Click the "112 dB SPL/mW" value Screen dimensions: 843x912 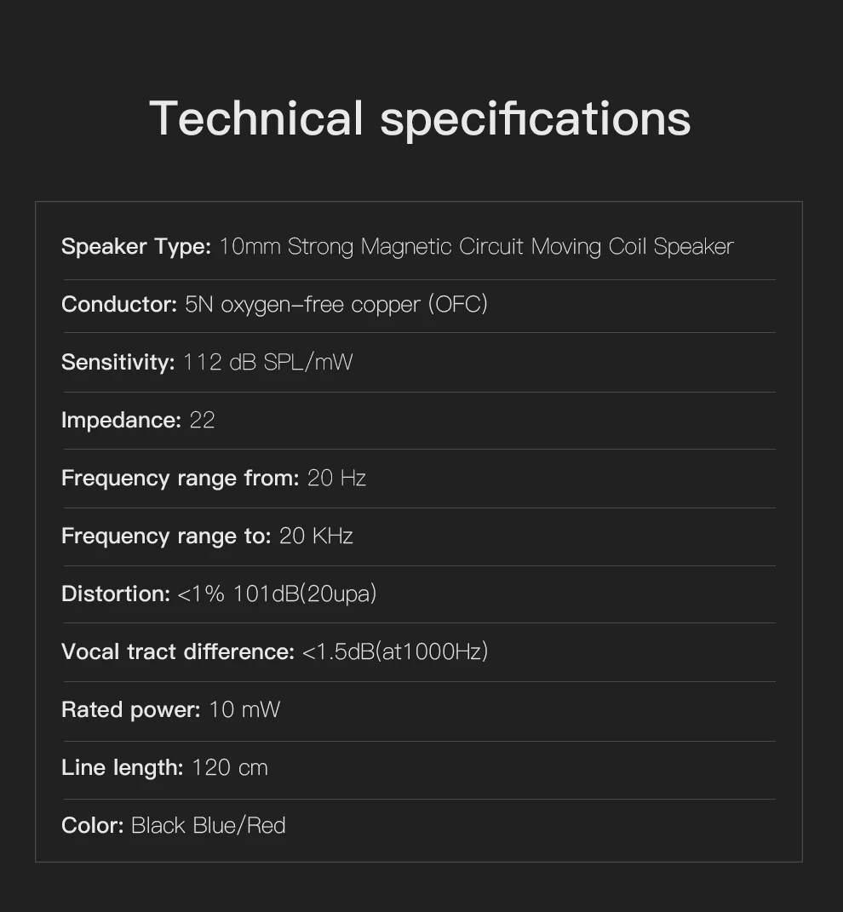[x=267, y=363]
